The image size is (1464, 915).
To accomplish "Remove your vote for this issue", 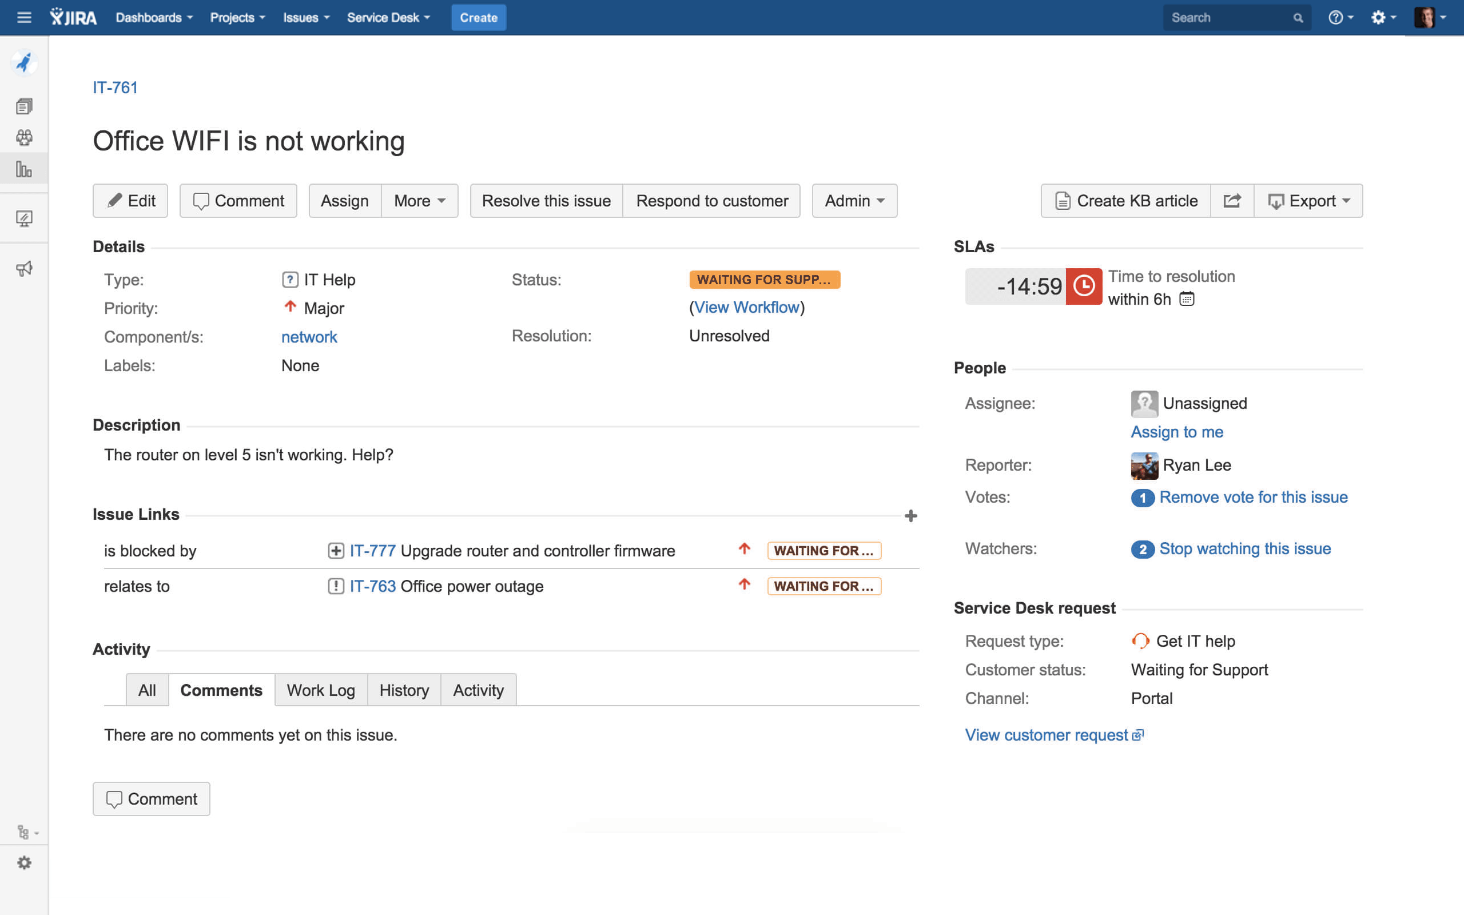I will tap(1254, 497).
